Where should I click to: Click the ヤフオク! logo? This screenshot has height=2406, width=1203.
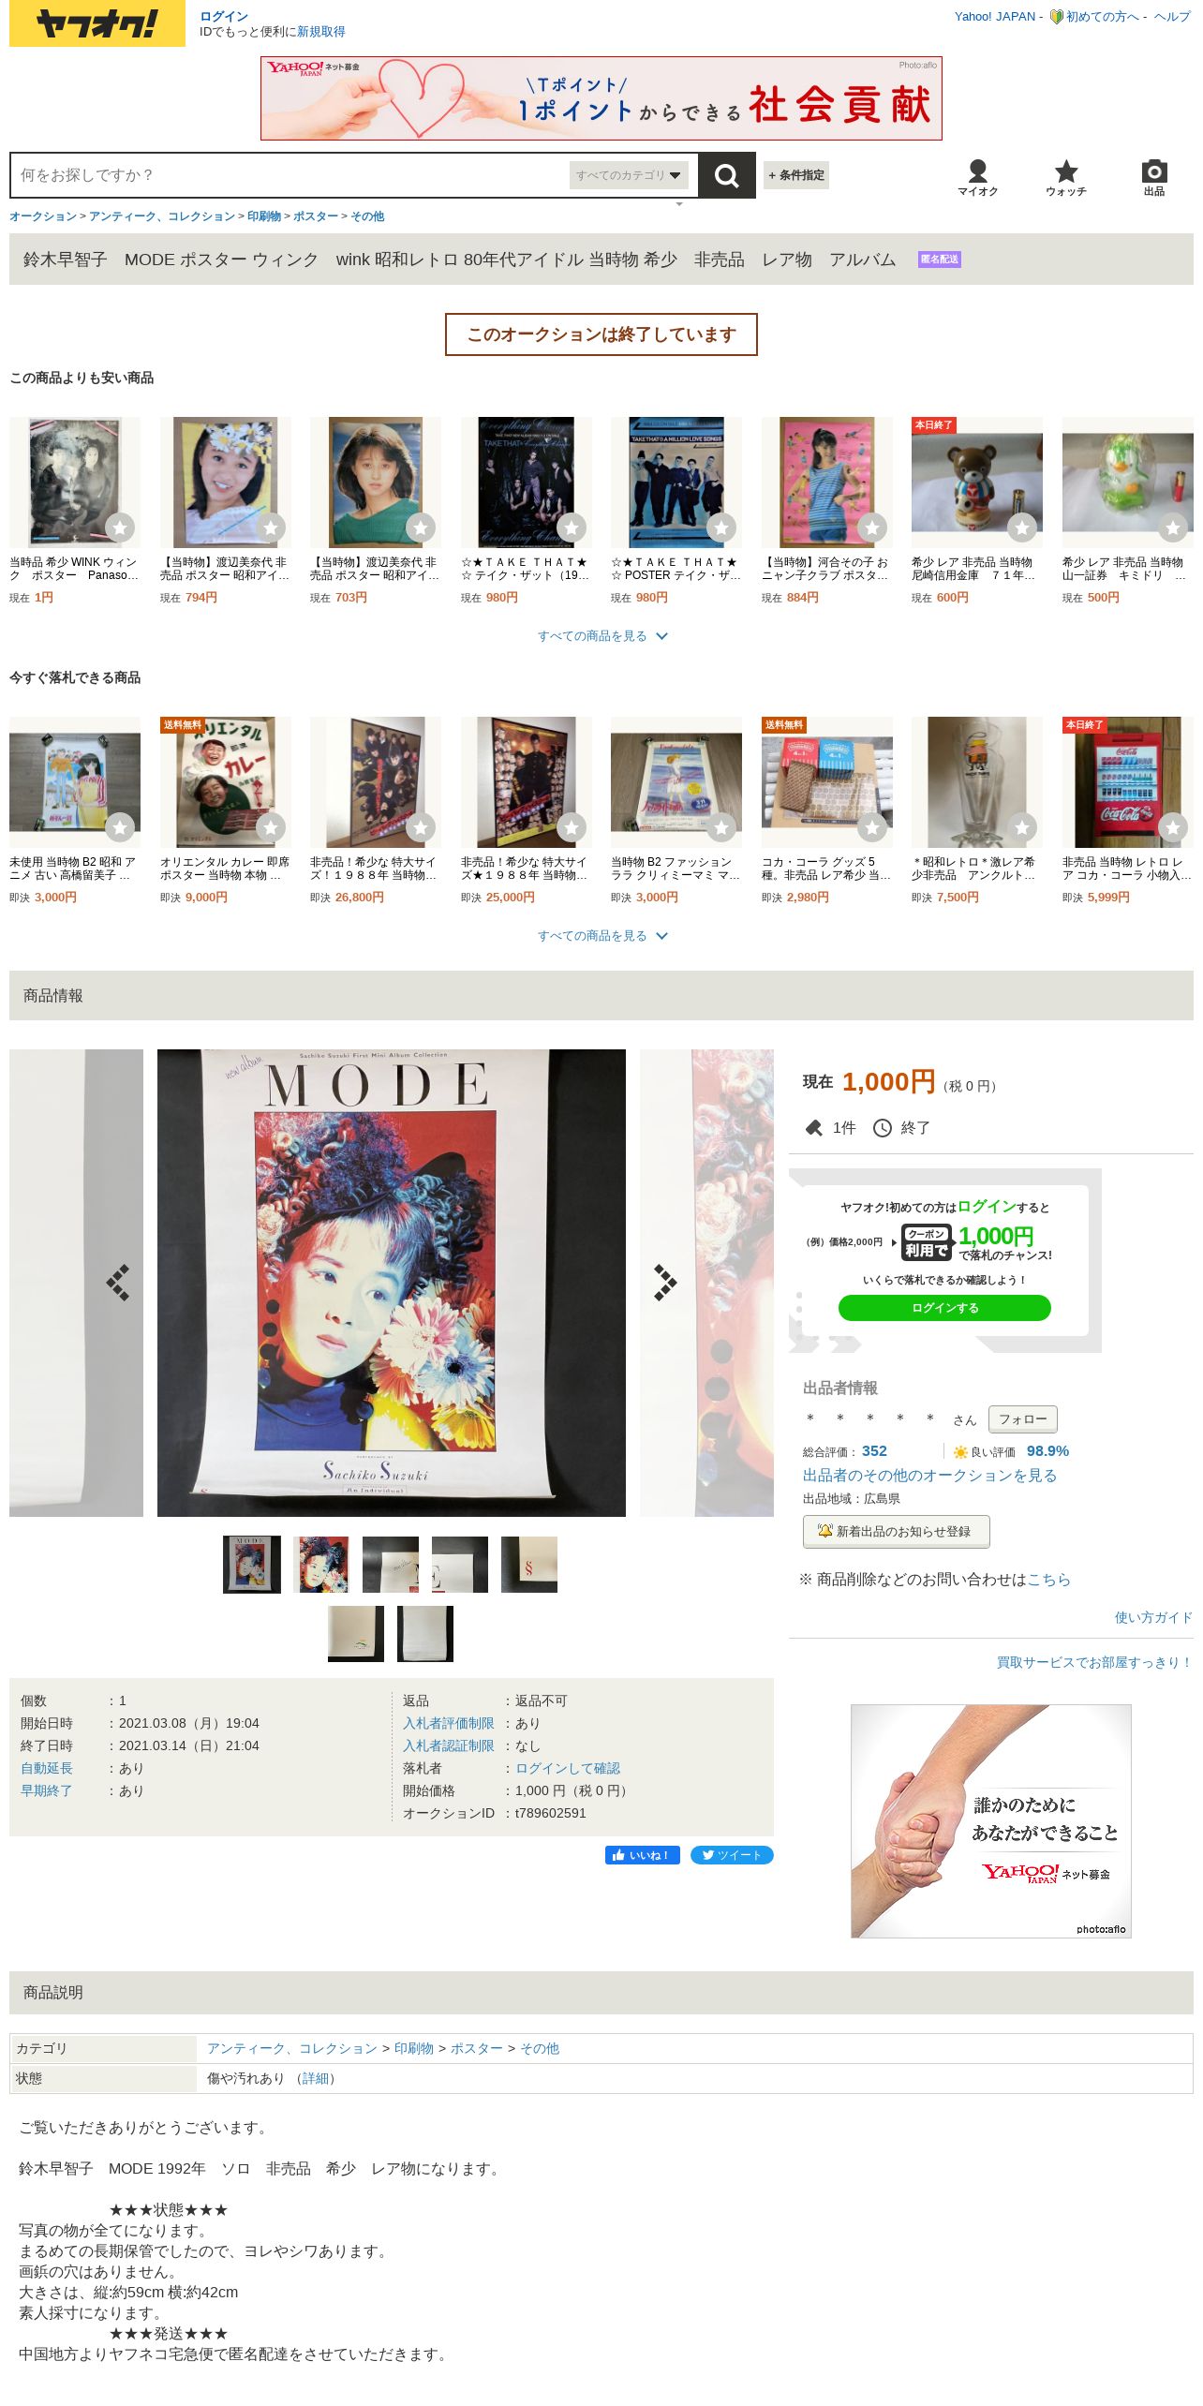tap(97, 23)
